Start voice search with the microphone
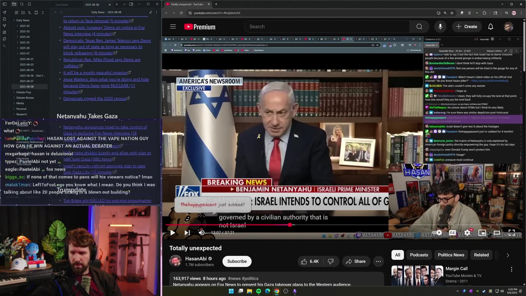526x296 pixels. pos(440,27)
